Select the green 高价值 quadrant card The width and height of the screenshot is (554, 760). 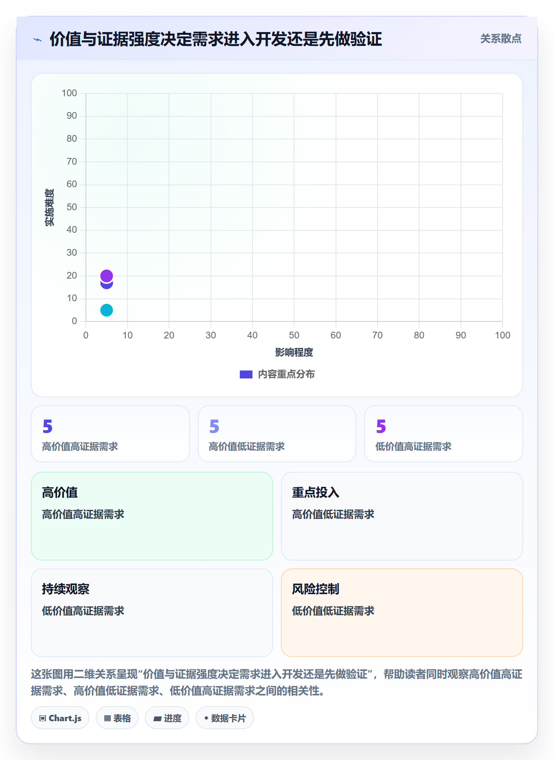pos(152,516)
